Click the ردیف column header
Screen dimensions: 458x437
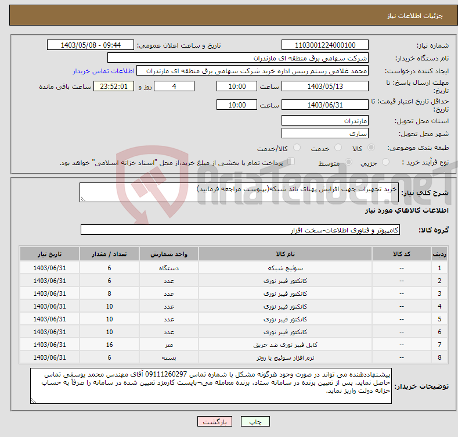[x=439, y=254]
